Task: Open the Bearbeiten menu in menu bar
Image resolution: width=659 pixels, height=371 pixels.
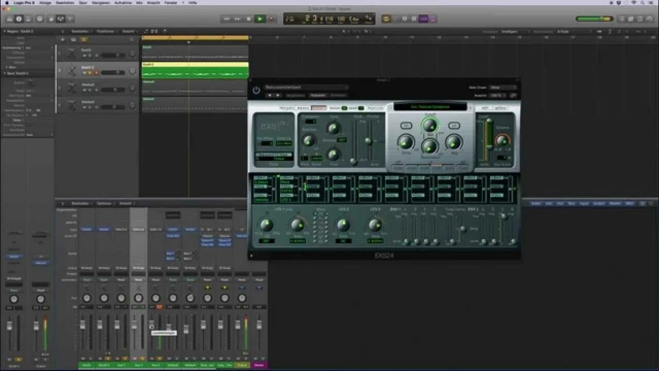Action: (x=65, y=3)
